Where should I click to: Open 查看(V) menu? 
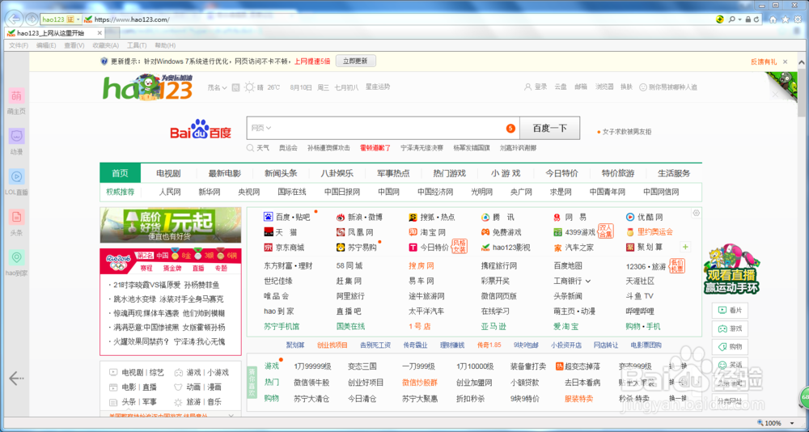tap(74, 45)
